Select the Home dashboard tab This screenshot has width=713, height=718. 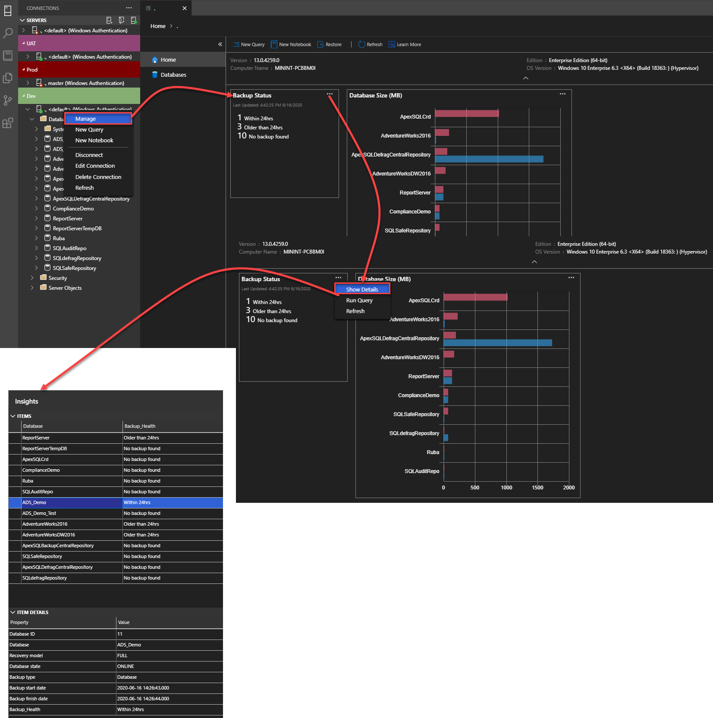(x=183, y=60)
